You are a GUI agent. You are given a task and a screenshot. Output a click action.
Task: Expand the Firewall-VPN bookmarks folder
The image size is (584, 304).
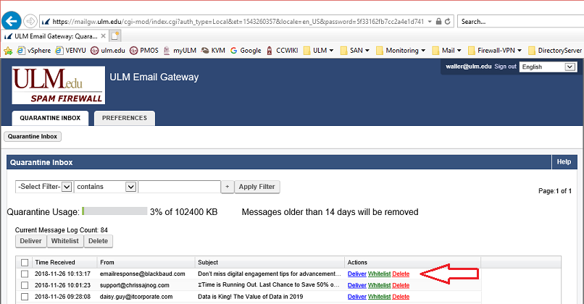pos(495,50)
